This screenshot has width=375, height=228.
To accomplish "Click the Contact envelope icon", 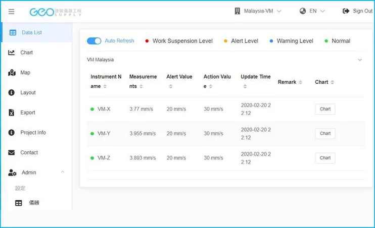I will (x=12, y=153).
